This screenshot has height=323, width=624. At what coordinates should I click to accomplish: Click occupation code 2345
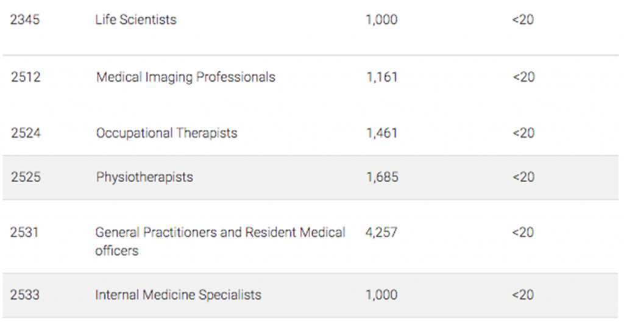tap(25, 20)
